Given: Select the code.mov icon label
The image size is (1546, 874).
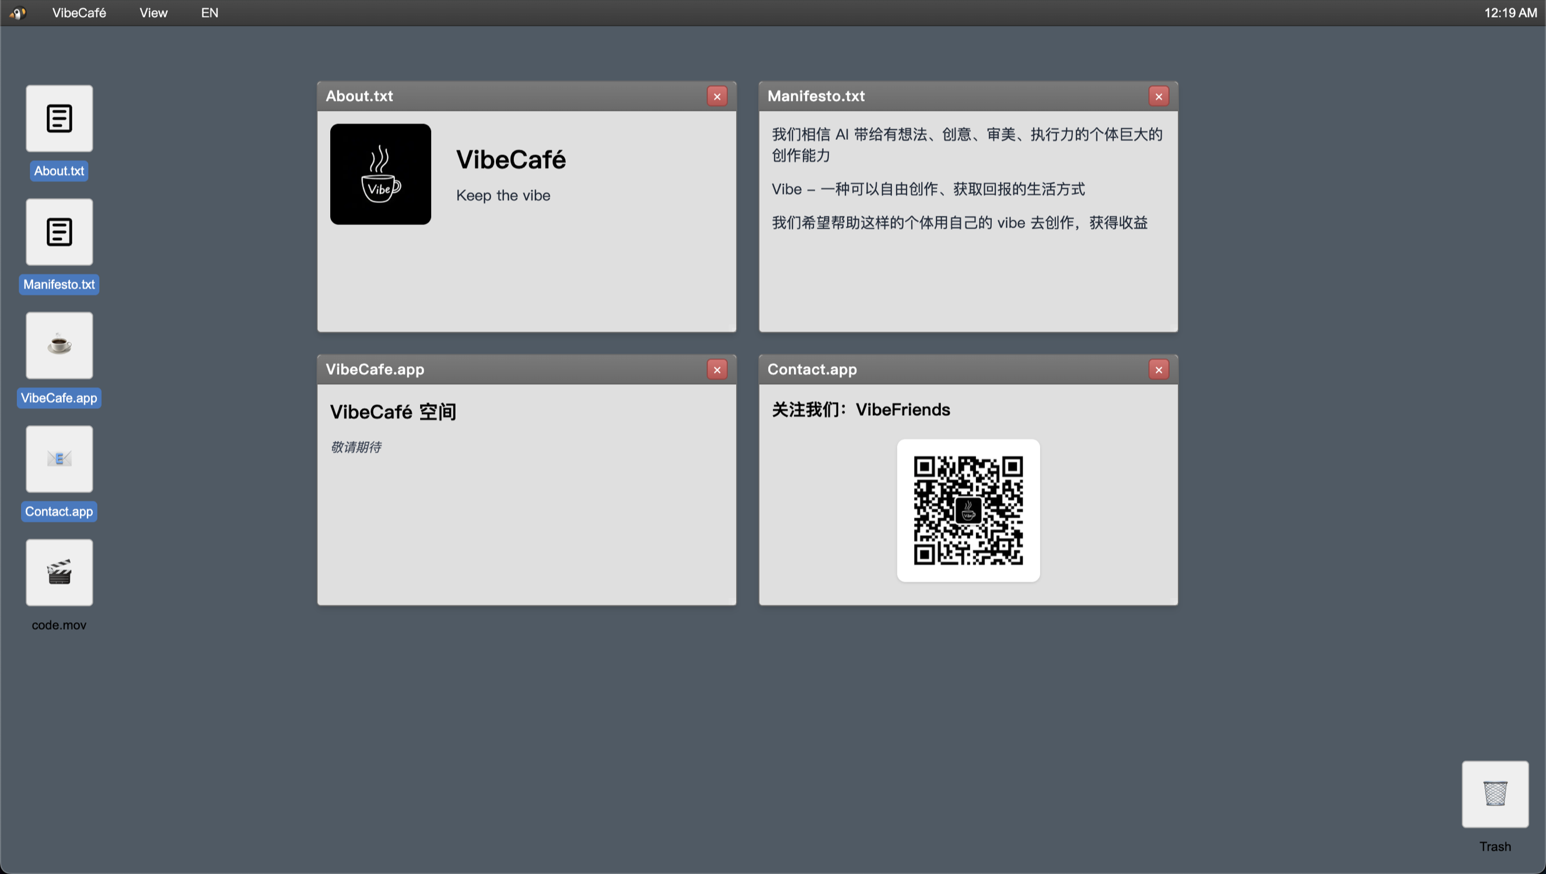Looking at the screenshot, I should (59, 624).
